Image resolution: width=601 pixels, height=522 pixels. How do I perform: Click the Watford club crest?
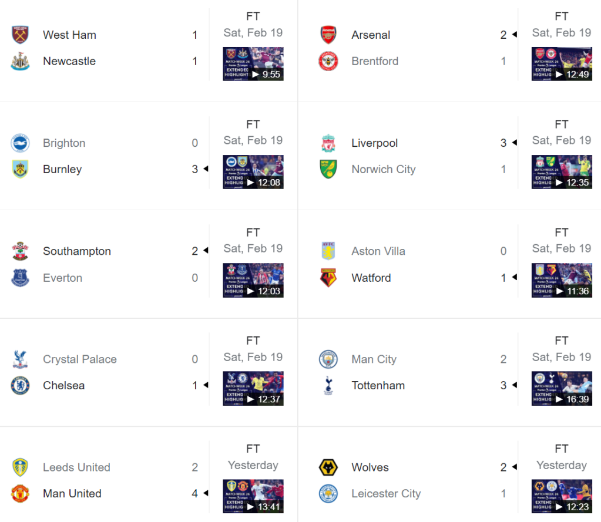(x=328, y=278)
